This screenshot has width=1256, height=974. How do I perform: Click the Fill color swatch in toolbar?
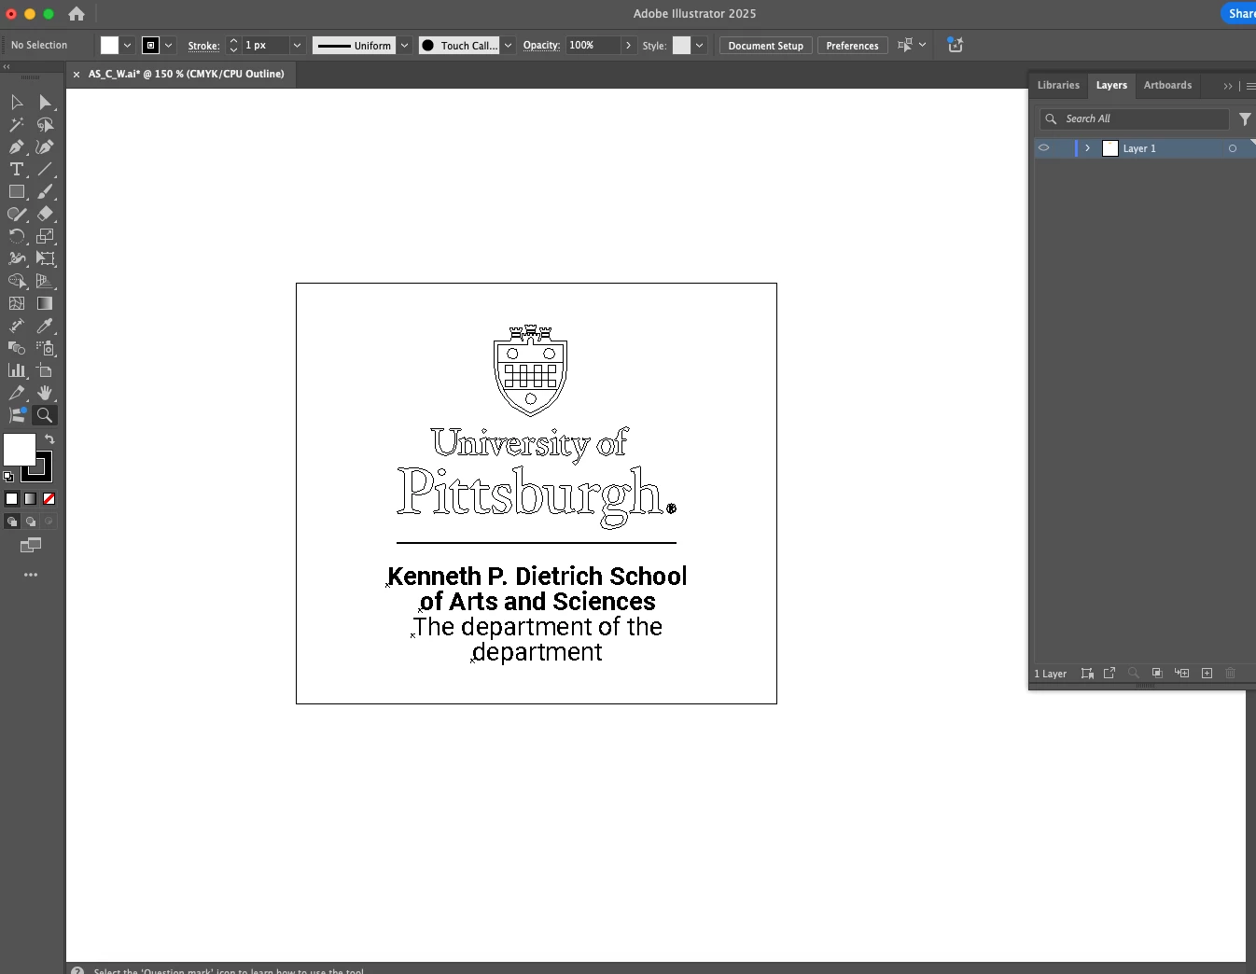point(19,450)
